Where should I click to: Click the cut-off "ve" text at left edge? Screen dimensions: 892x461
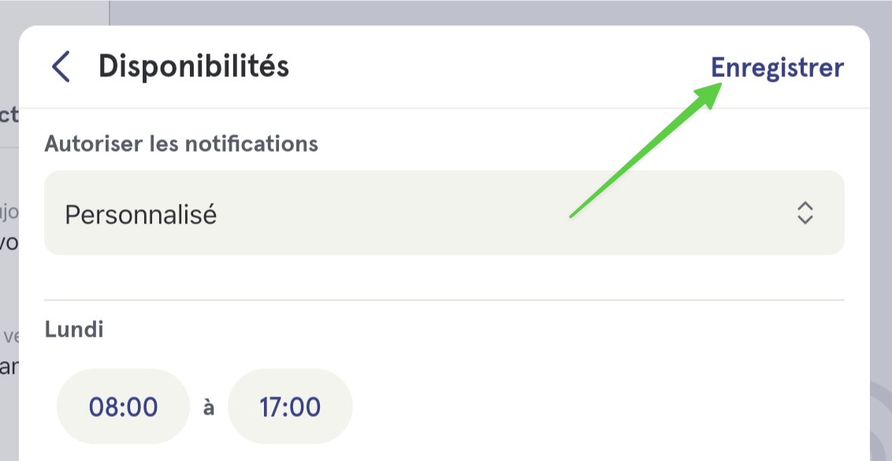click(10, 336)
